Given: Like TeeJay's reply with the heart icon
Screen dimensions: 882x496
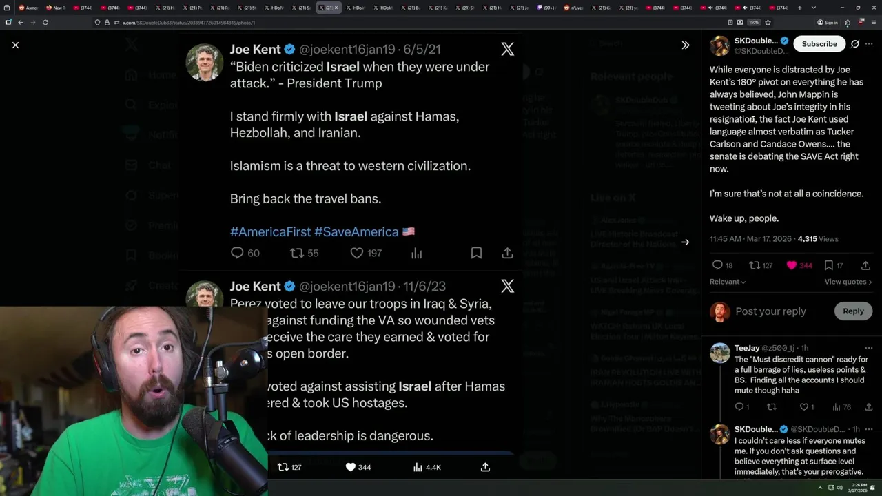Looking at the screenshot, I should tap(803, 407).
